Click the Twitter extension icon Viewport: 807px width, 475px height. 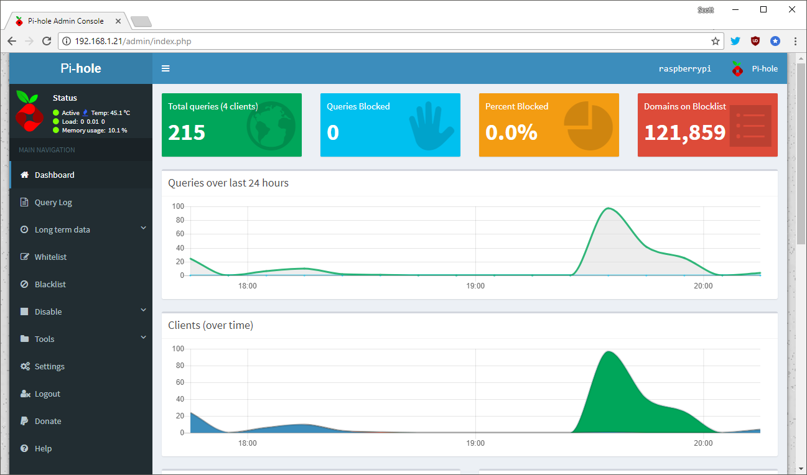click(735, 41)
